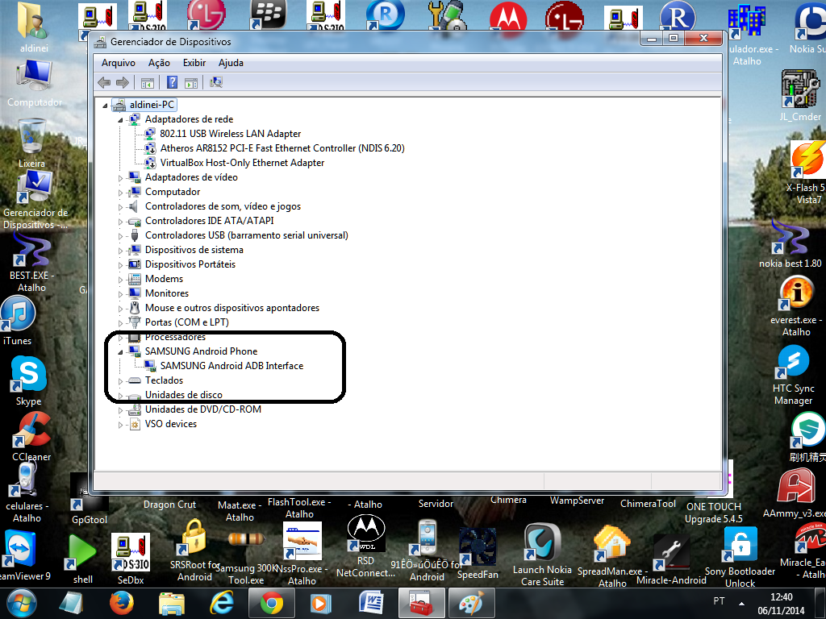Collapse the aldinei-PC root node
This screenshot has width=826, height=619.
(105, 106)
